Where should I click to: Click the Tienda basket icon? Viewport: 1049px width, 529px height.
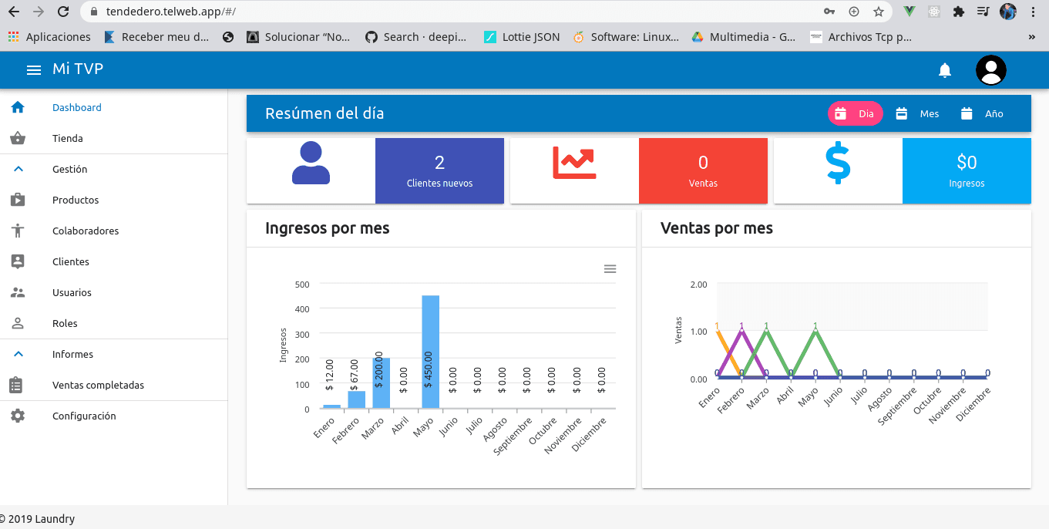pos(18,138)
